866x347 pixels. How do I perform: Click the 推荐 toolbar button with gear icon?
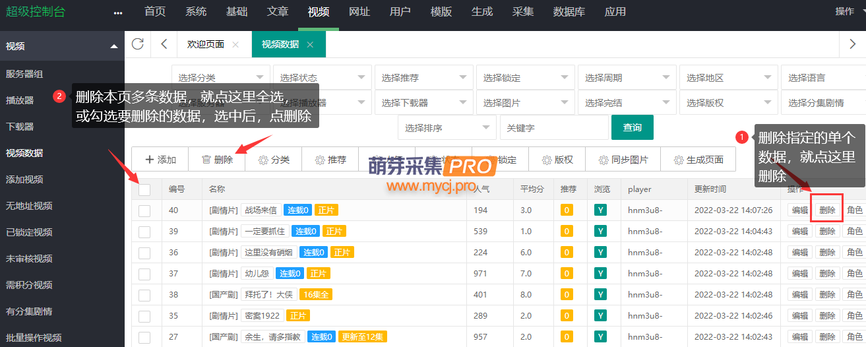tap(330, 160)
